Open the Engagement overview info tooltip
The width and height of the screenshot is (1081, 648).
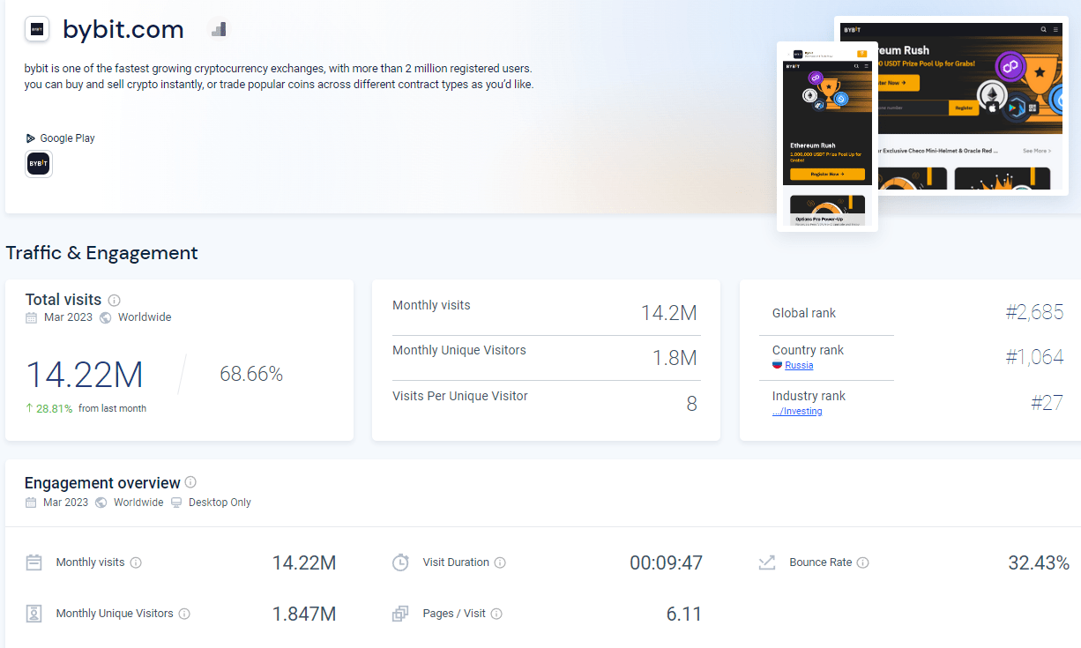(190, 482)
